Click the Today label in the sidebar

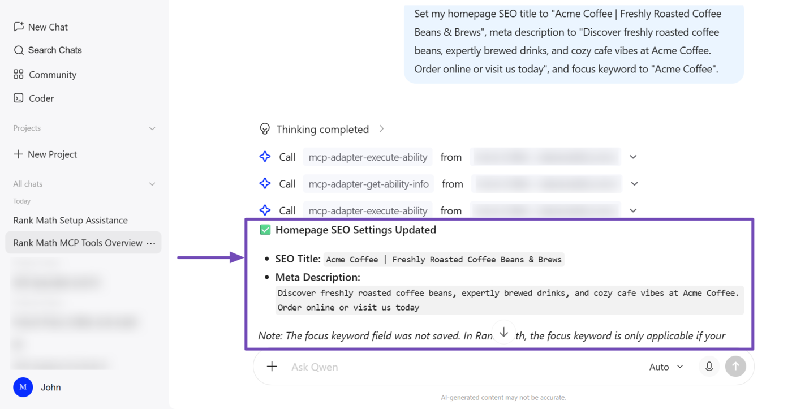(x=22, y=201)
